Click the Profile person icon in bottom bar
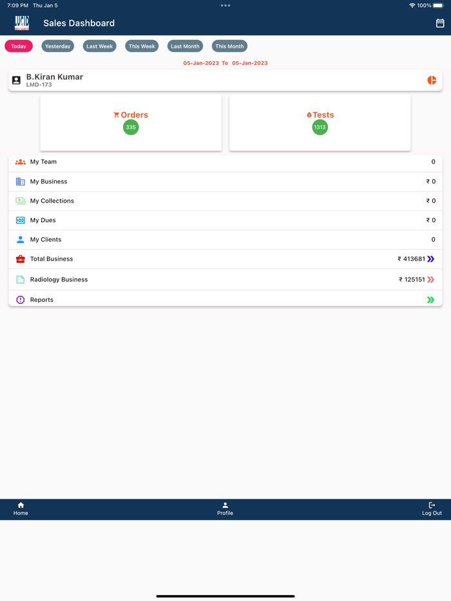This screenshot has width=451, height=601. pyautogui.click(x=225, y=505)
